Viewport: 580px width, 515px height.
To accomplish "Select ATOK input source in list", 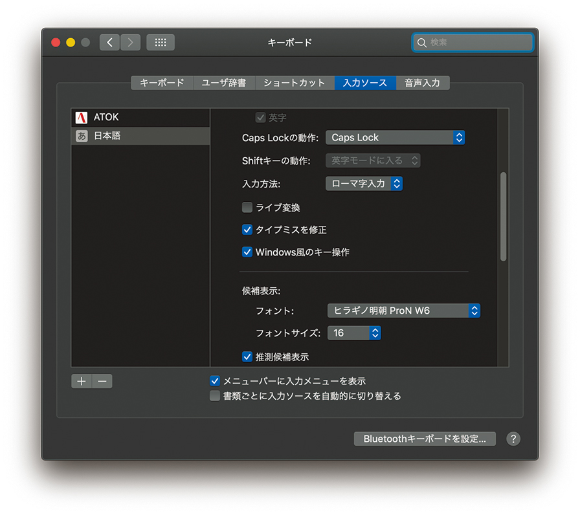I will tap(140, 118).
